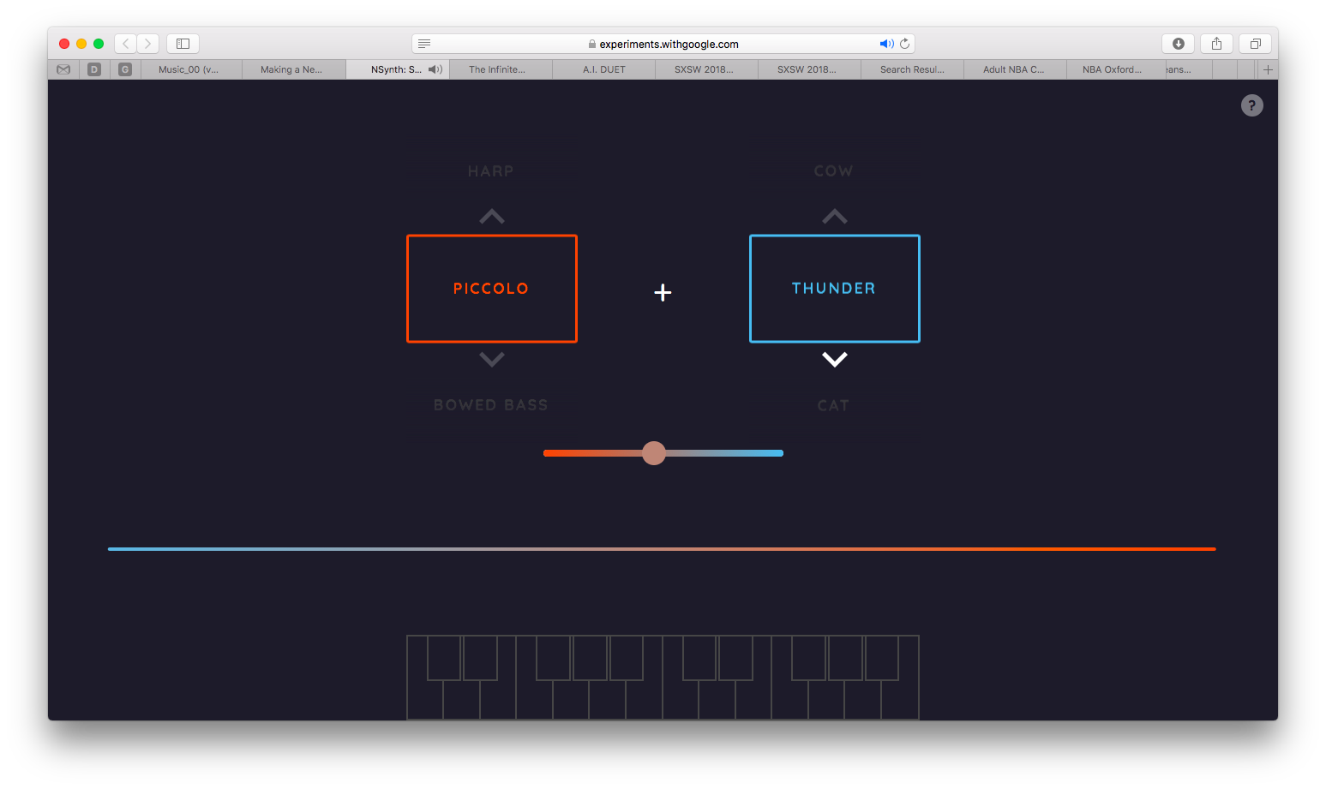
Task: Click the plus symbol between the instruments
Action: pos(663,292)
